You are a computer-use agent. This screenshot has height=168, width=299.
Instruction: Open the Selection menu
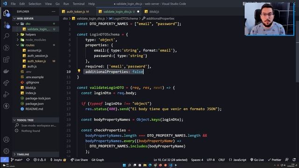pos(35,4)
